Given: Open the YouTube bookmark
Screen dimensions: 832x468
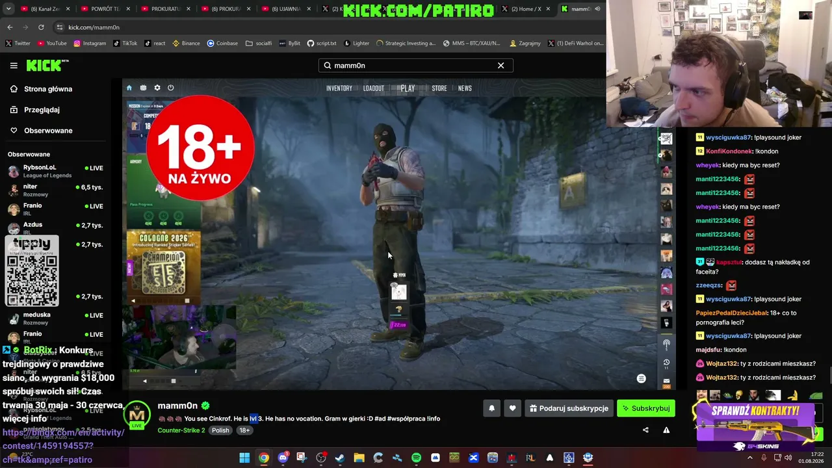Looking at the screenshot, I should (52, 44).
